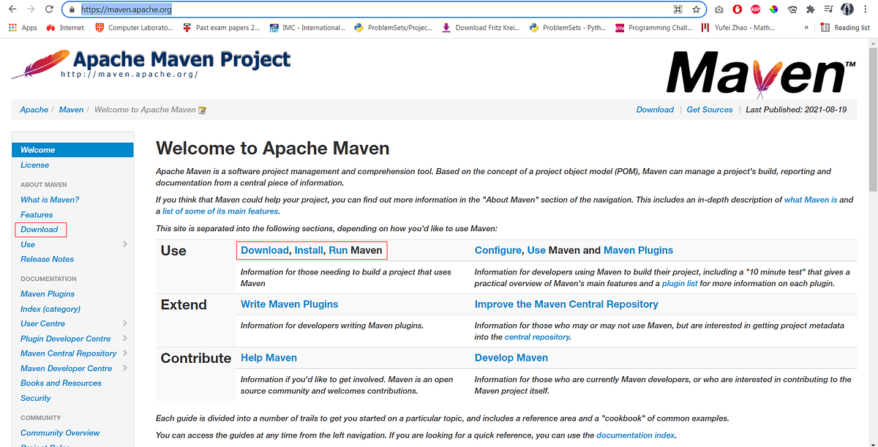Bookmark this page with the star icon
Viewport: 878px width, 447px height.
[697, 10]
